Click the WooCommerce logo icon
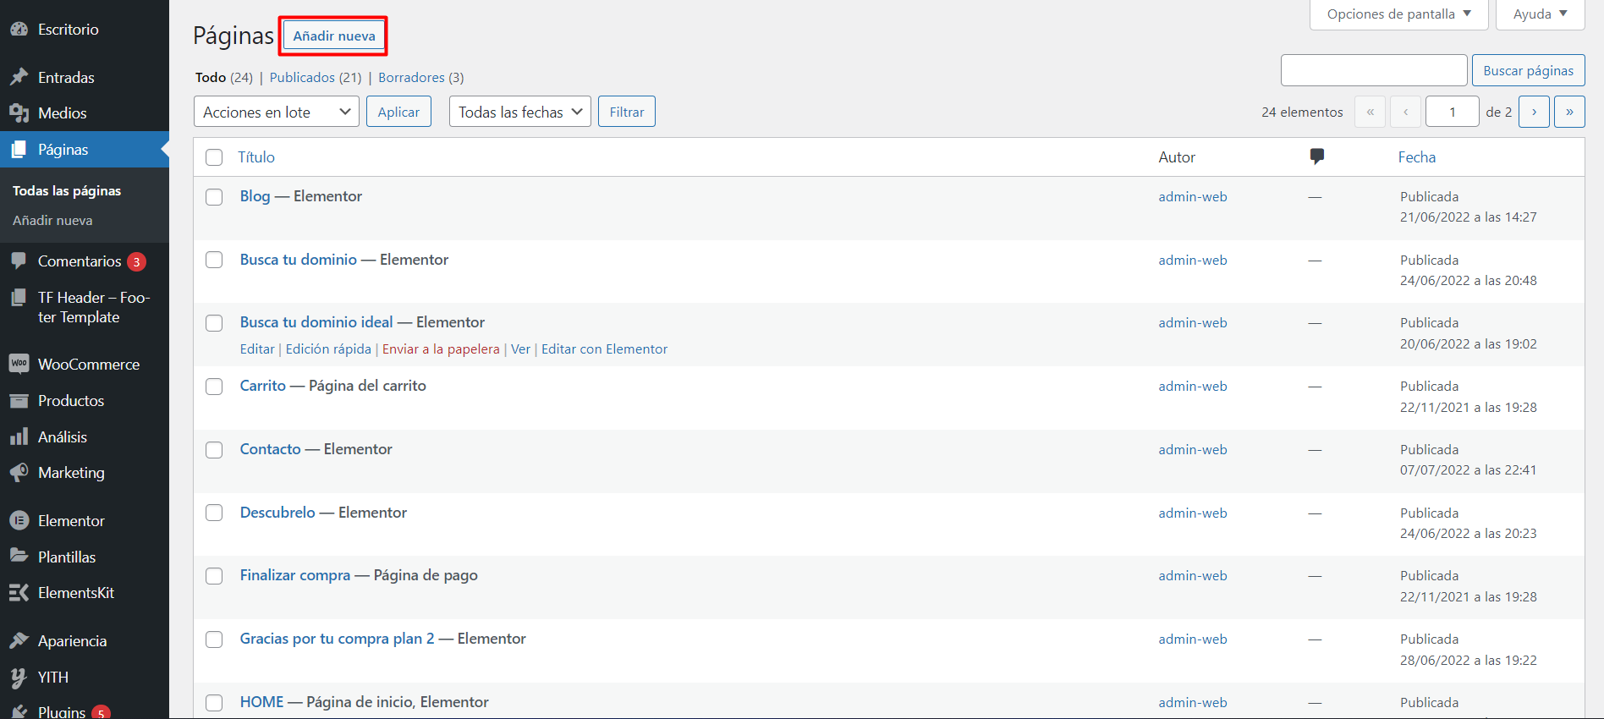Viewport: 1604px width, 719px height. coord(19,364)
